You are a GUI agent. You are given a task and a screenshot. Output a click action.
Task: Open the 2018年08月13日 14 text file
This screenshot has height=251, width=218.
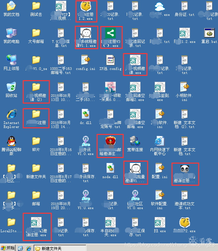61,119
